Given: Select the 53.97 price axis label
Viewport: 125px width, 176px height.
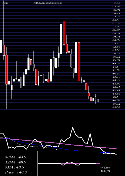Looking at the screenshot, I should 116,40.
